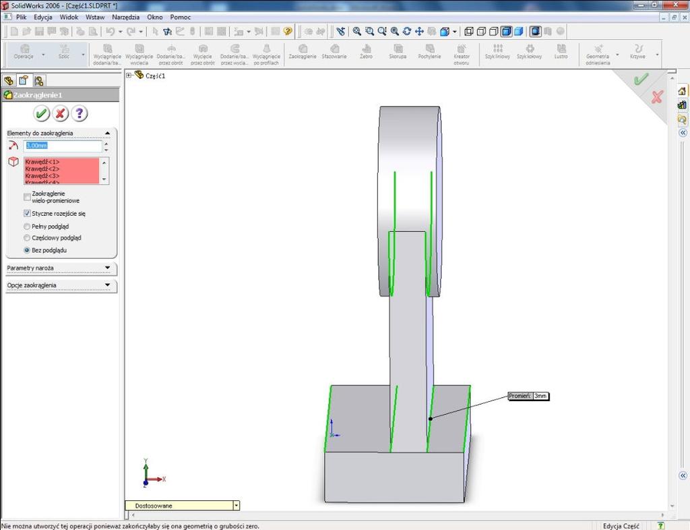Expand the Opcje zaokrąglenia section
The width and height of the screenshot is (690, 530).
tap(107, 285)
